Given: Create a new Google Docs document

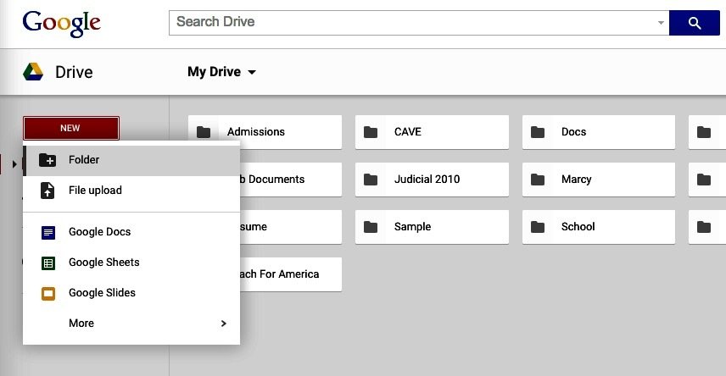Looking at the screenshot, I should (x=131, y=232).
